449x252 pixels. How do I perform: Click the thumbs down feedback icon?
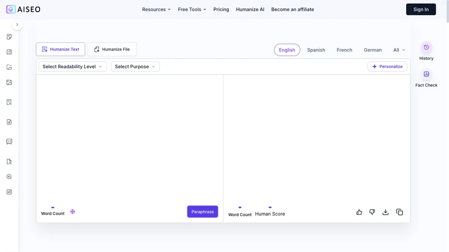(372, 212)
